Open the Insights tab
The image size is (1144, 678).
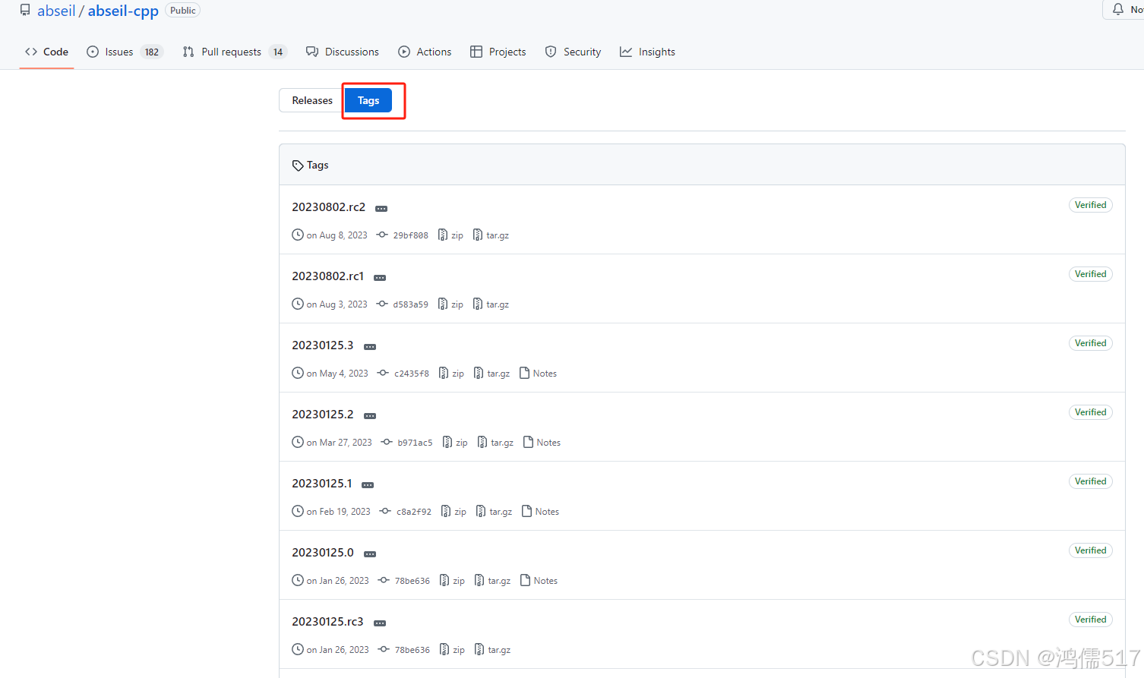coord(647,52)
